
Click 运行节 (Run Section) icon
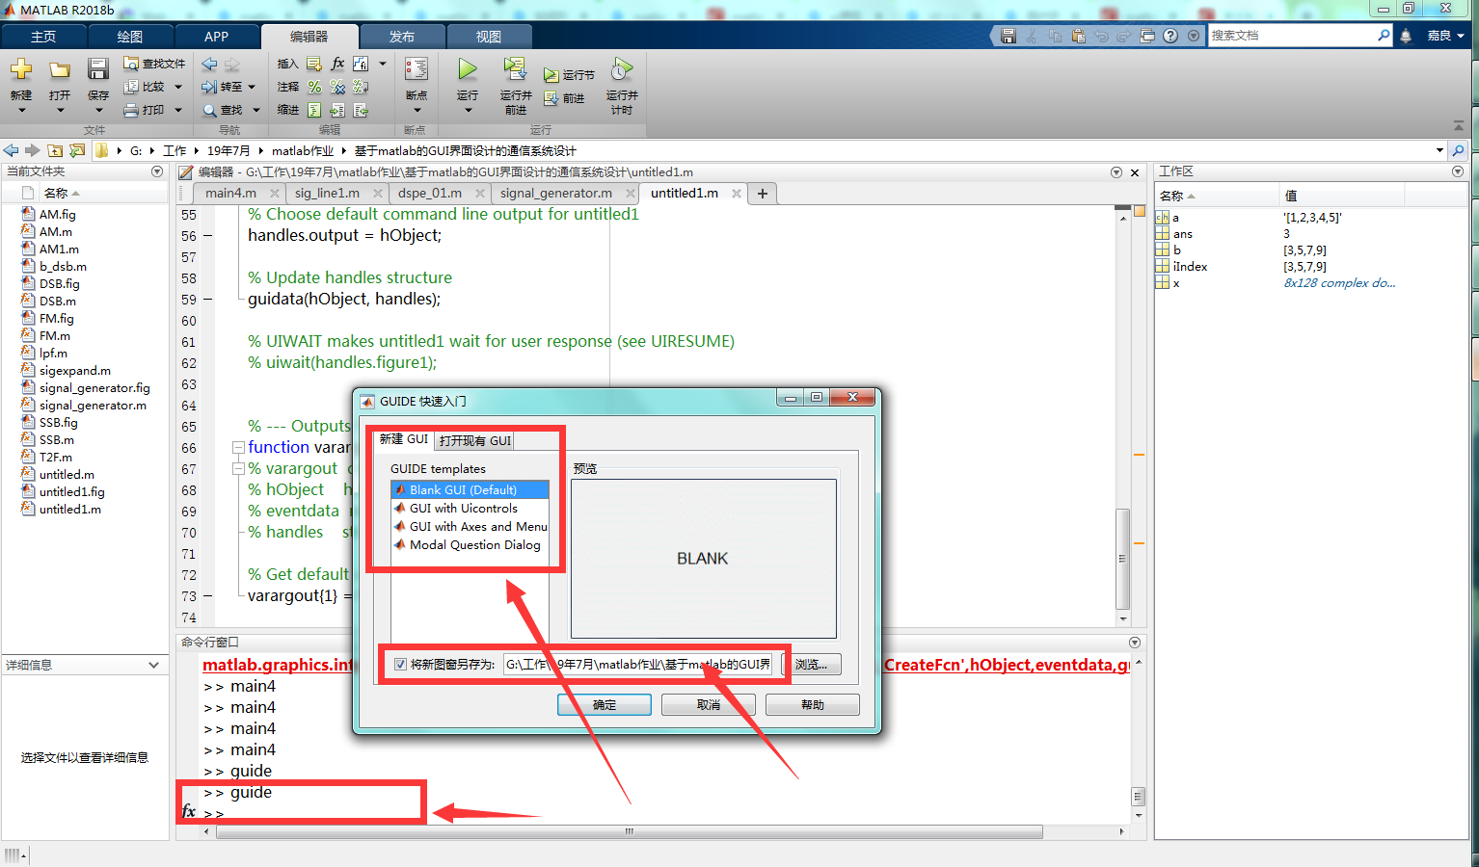click(551, 75)
